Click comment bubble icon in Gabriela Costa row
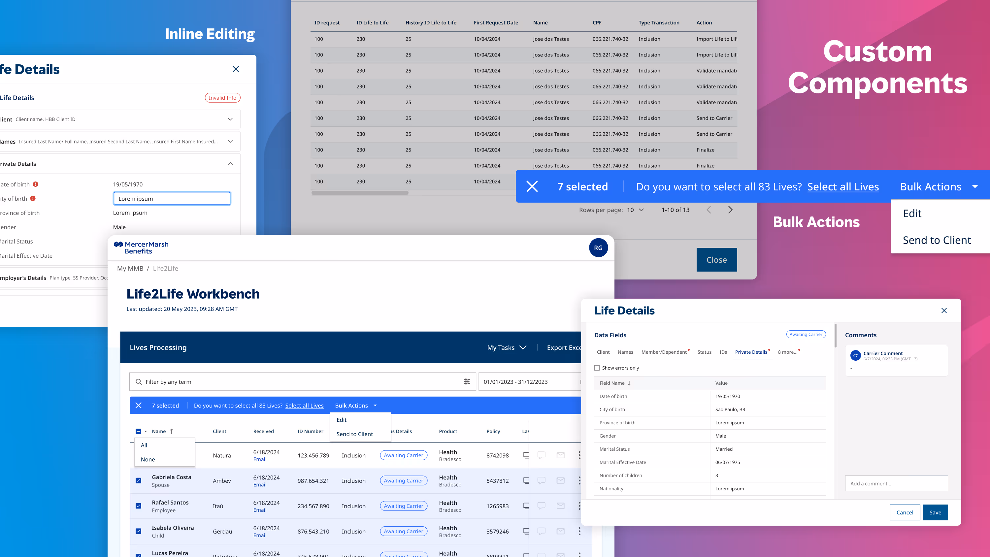This screenshot has width=990, height=557. (541, 480)
